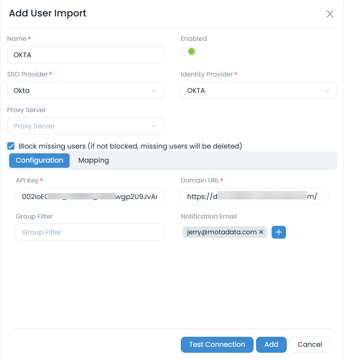Click the Test Connection button

click(x=217, y=344)
